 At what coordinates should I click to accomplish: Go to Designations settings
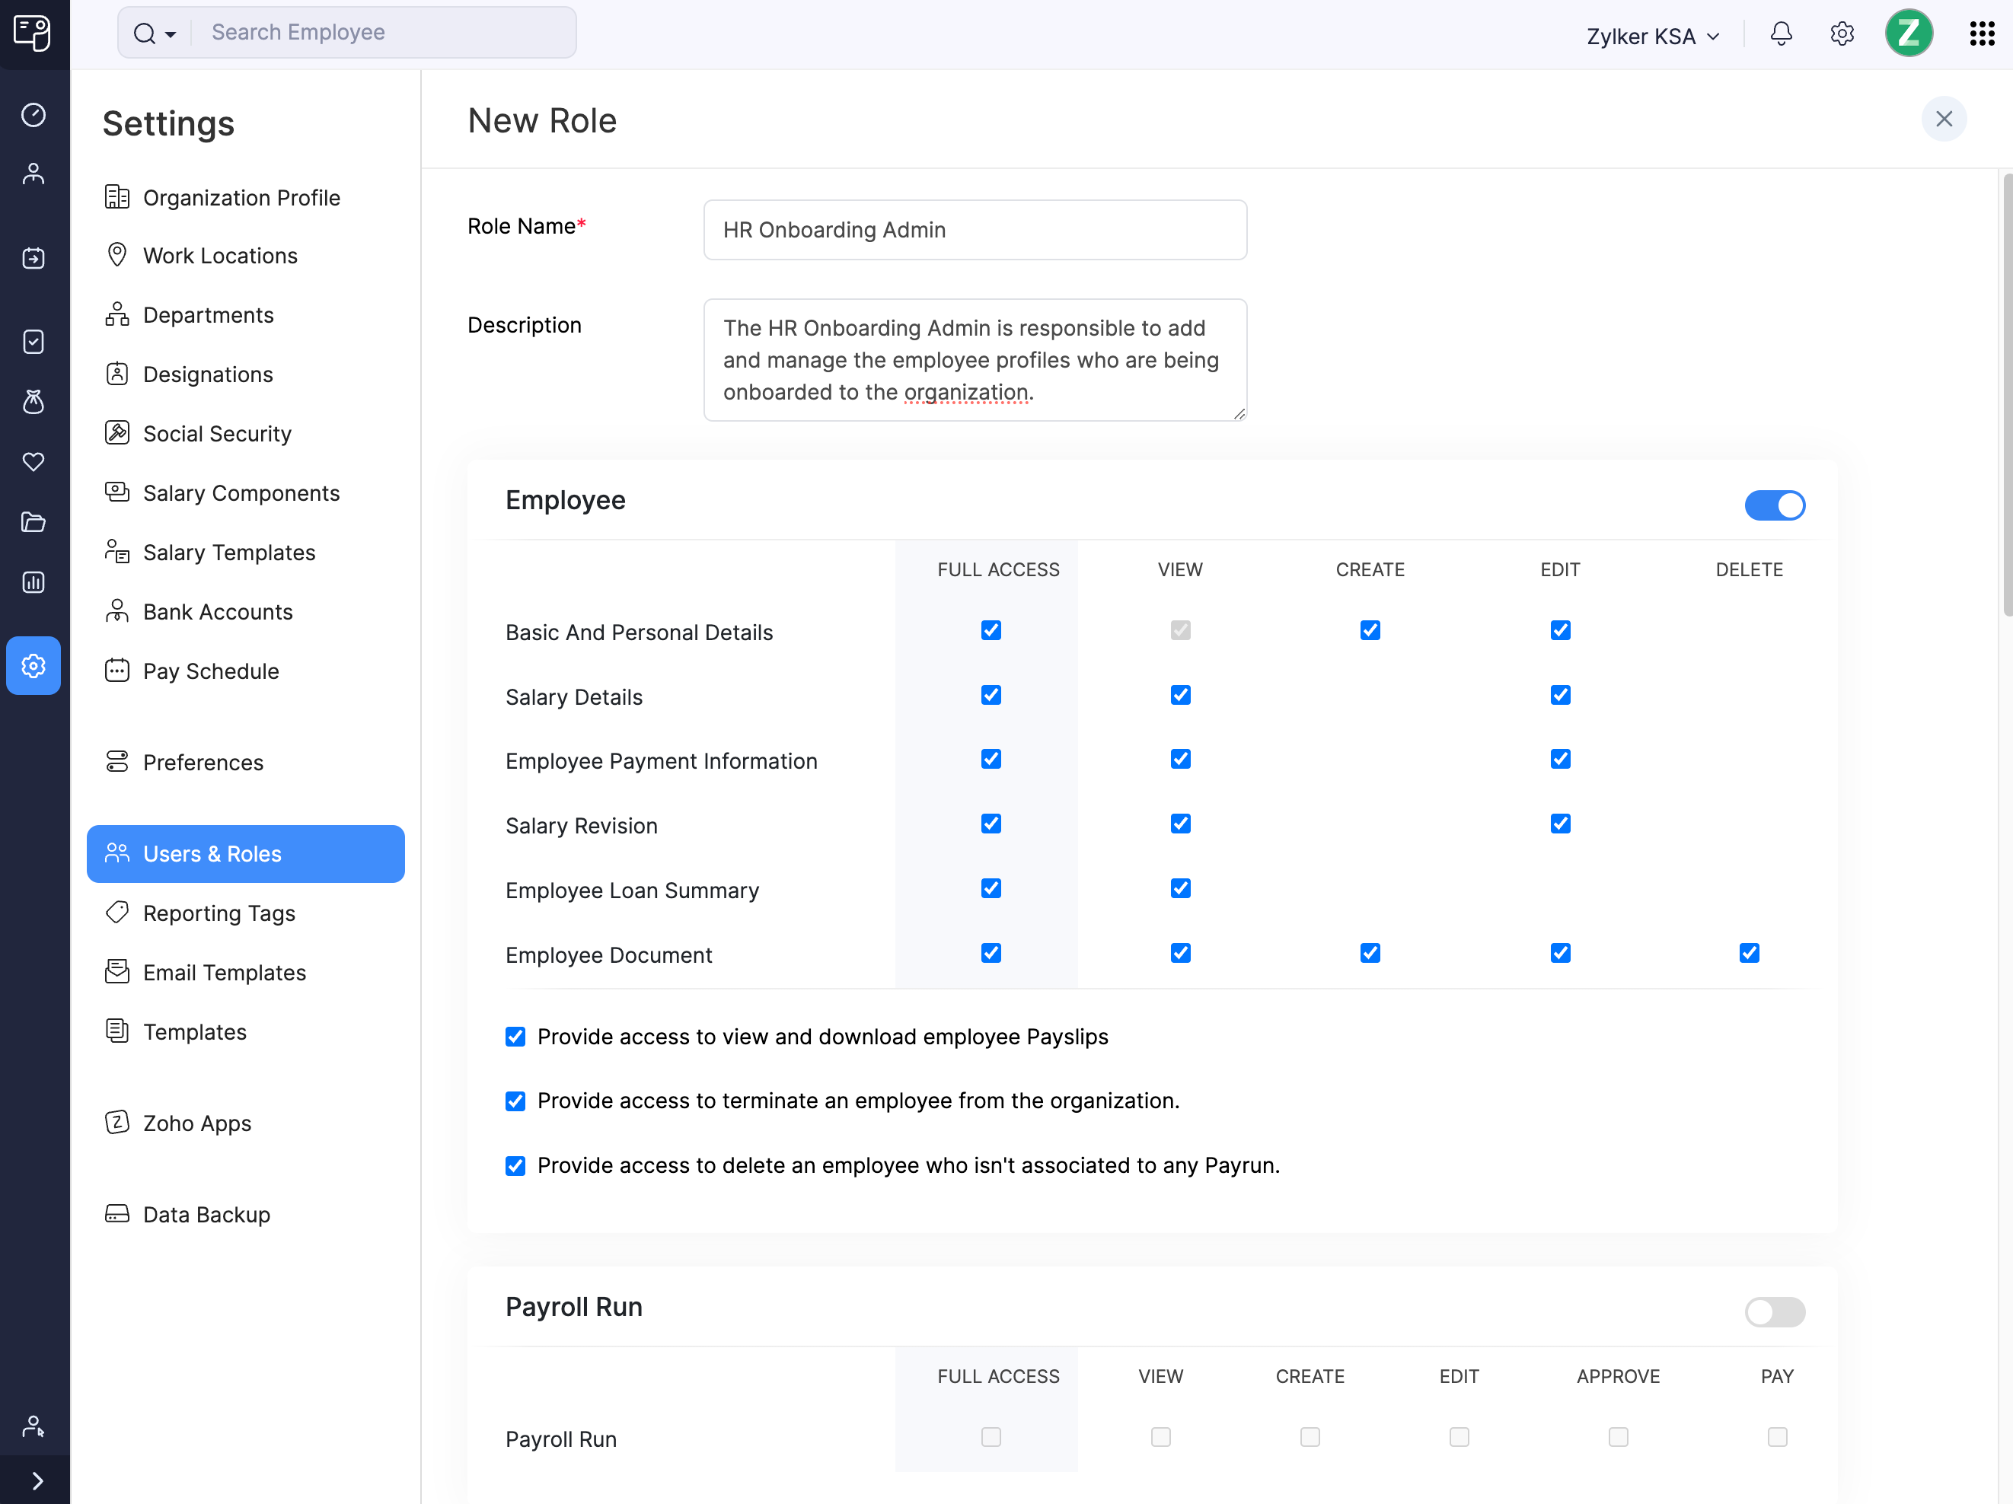pos(208,374)
